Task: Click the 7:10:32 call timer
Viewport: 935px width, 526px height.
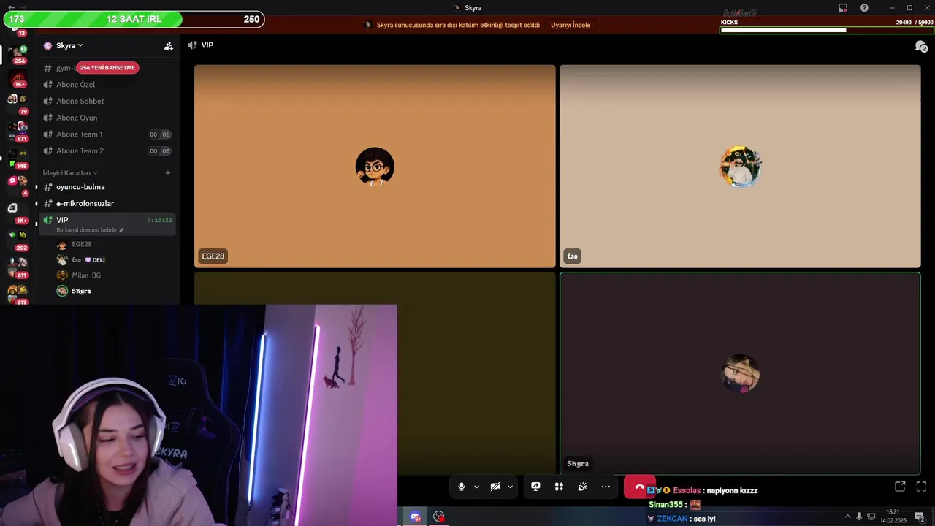Action: 159,220
